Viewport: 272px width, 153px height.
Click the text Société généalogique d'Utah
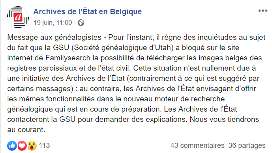coord(123,48)
